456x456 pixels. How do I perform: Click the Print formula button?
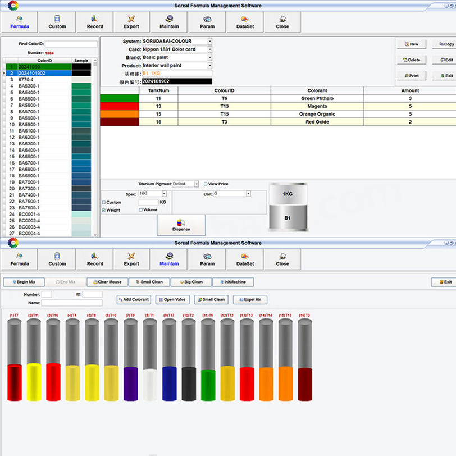pos(411,75)
